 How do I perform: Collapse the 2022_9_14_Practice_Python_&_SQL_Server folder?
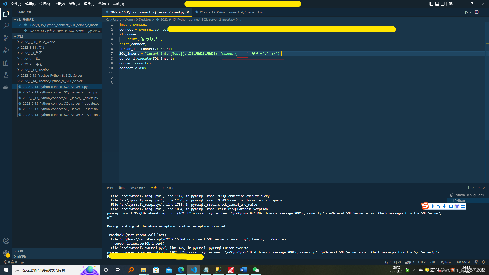pos(51,81)
